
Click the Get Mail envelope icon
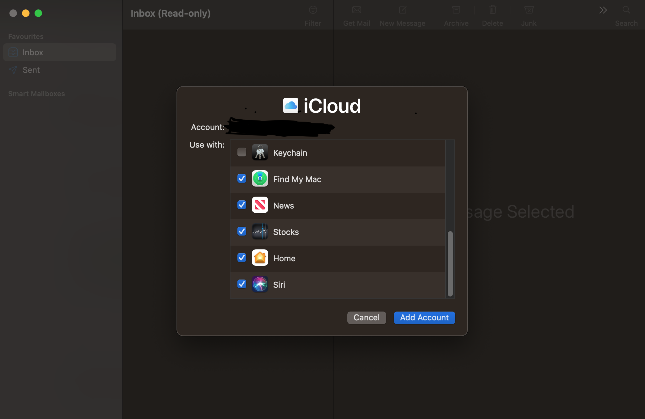(x=356, y=10)
